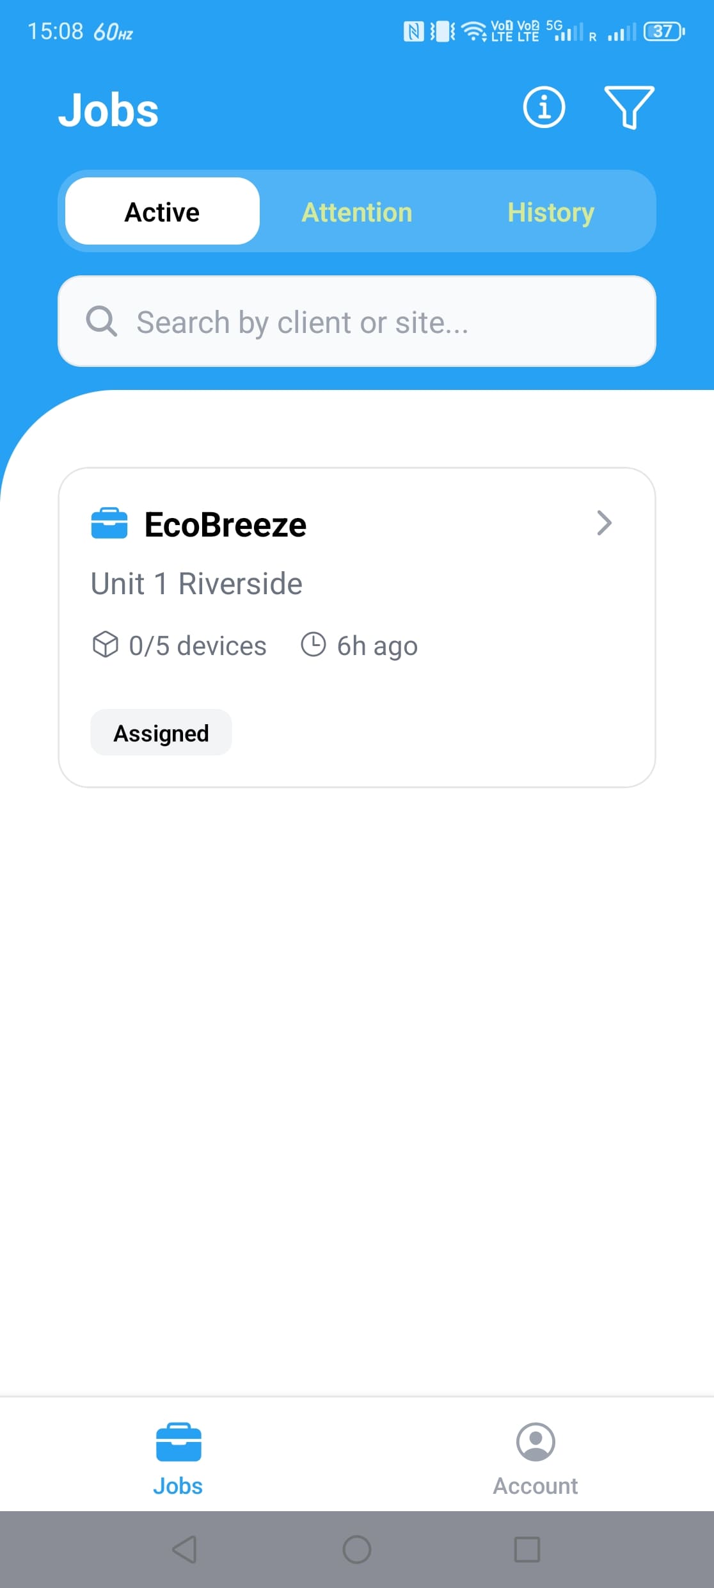The width and height of the screenshot is (714, 1588).
Task: Tap the 0/5 devices counter
Action: tap(196, 645)
